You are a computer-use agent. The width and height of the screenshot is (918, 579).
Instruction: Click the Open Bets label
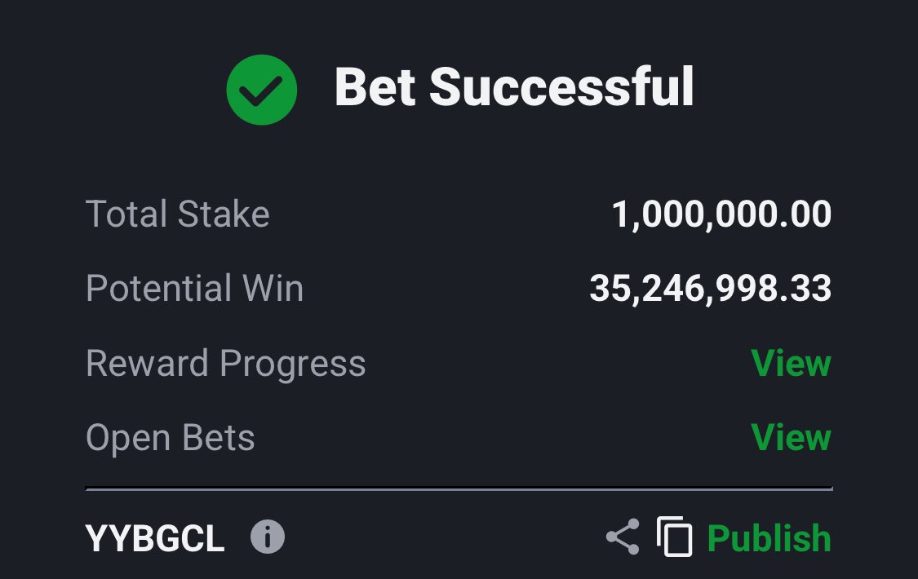click(x=171, y=438)
